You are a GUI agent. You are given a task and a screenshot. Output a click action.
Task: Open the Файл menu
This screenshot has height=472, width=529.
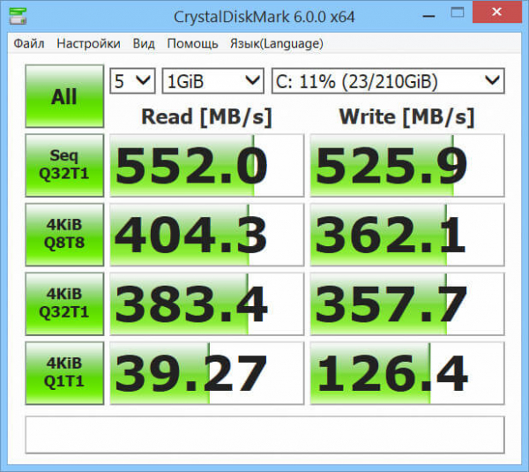tap(29, 43)
